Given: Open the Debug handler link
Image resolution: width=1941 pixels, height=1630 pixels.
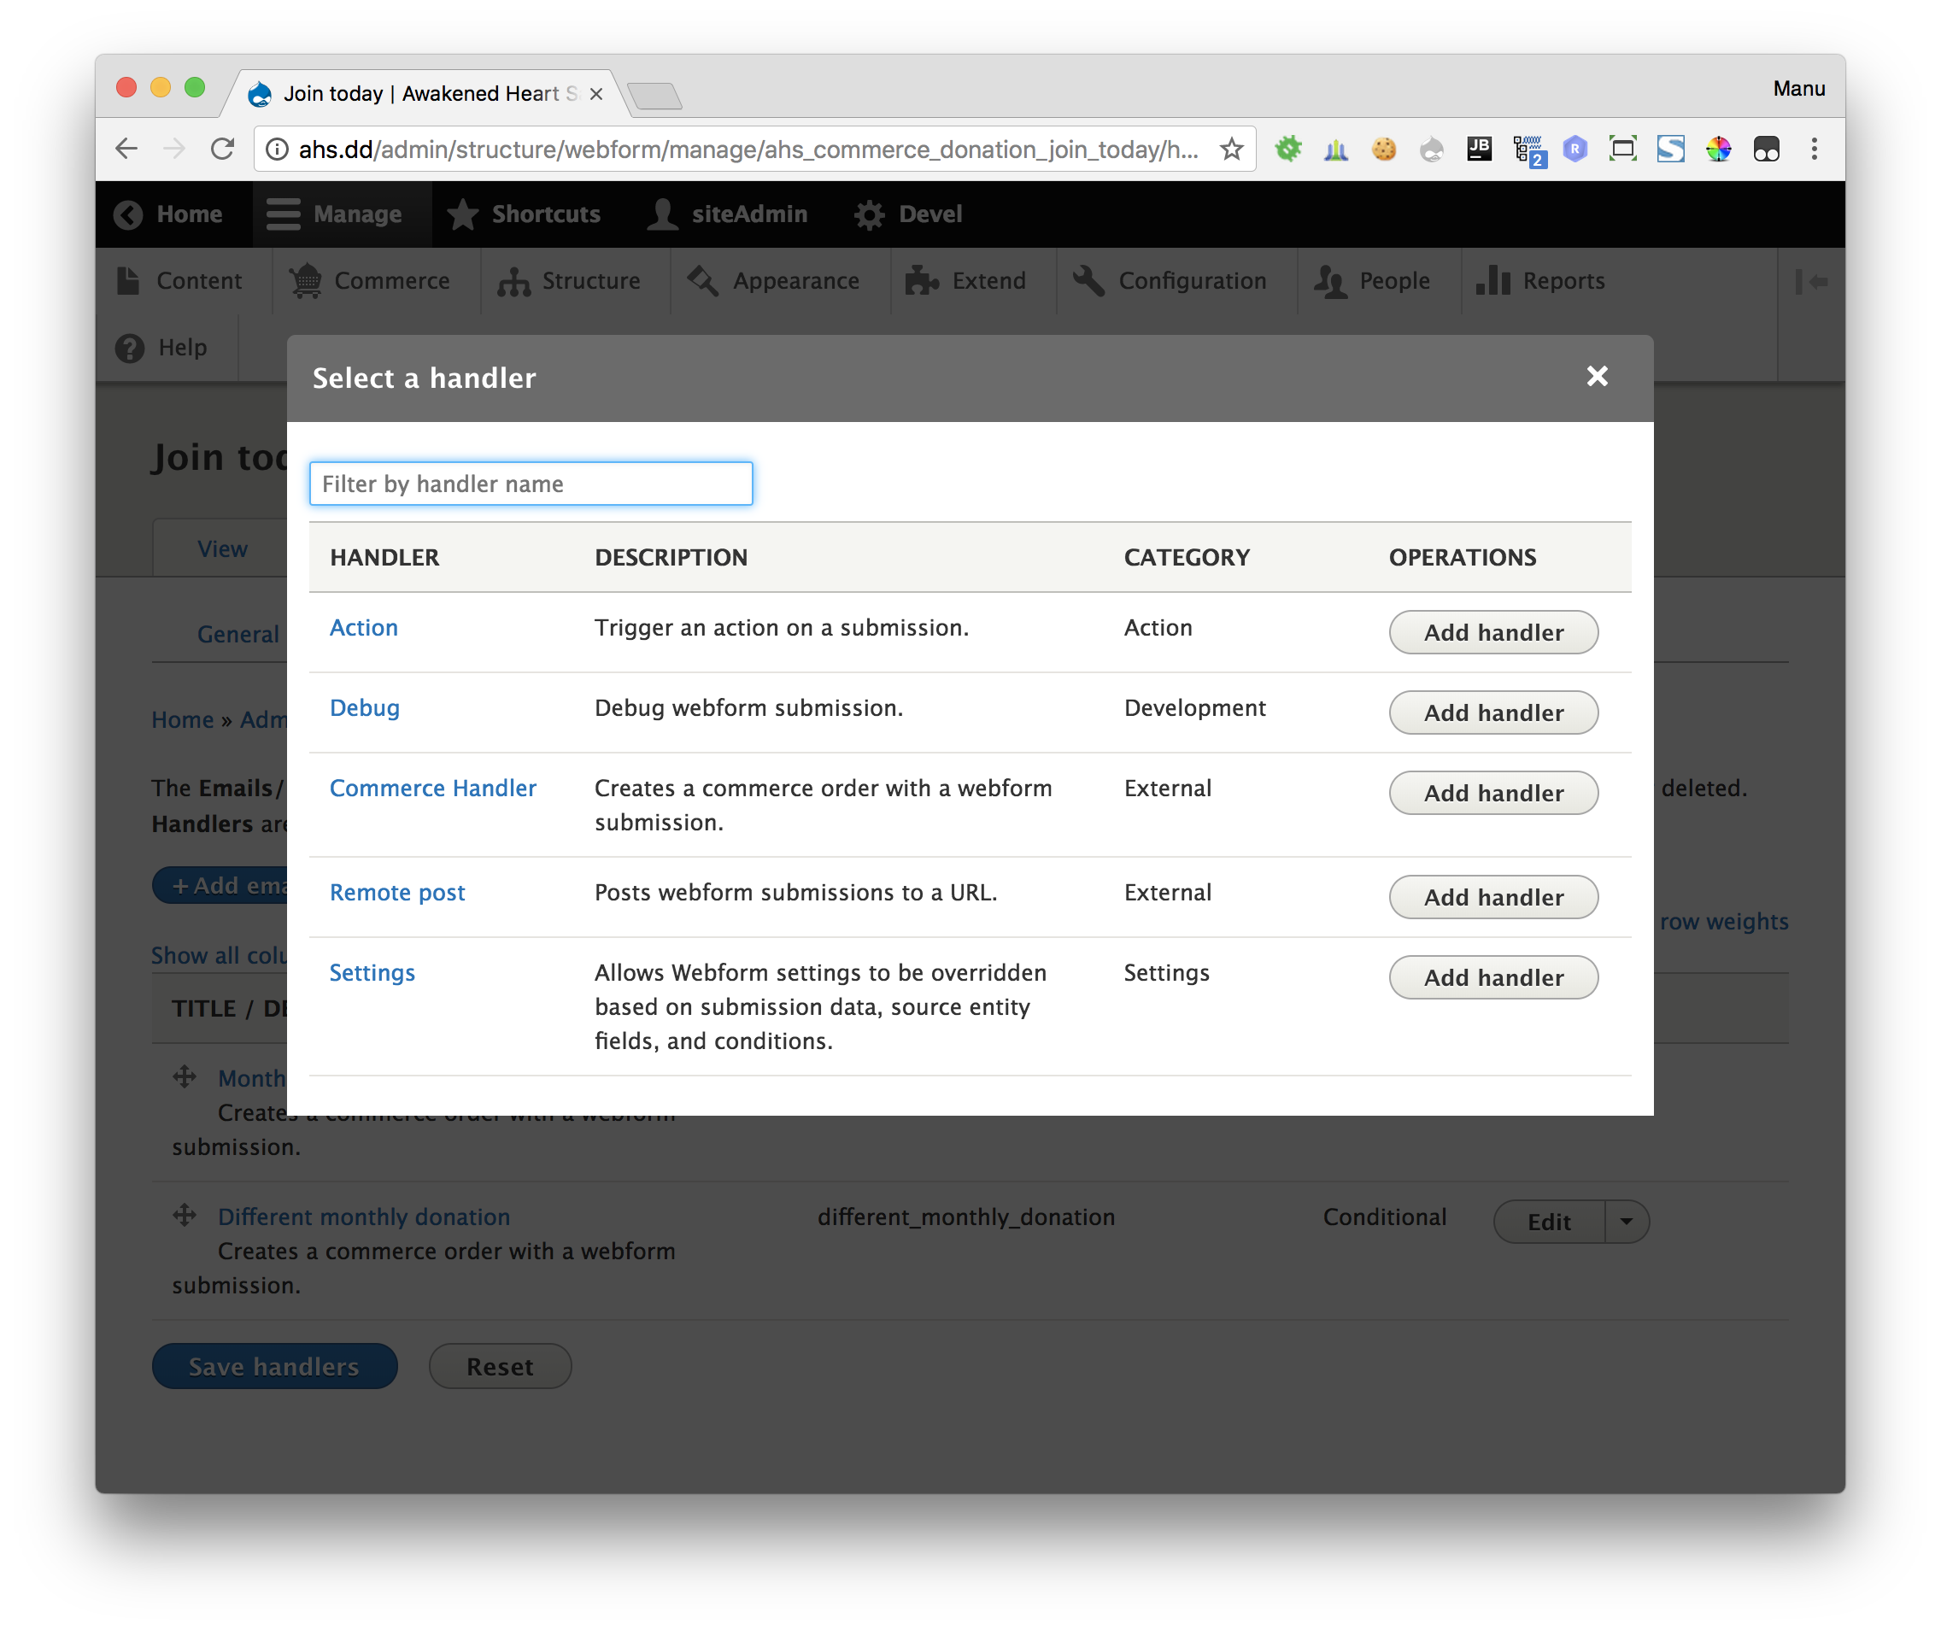Looking at the screenshot, I should (x=364, y=708).
